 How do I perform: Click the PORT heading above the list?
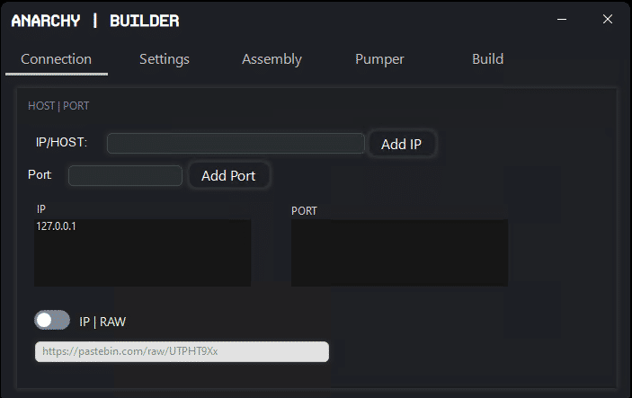click(x=304, y=211)
